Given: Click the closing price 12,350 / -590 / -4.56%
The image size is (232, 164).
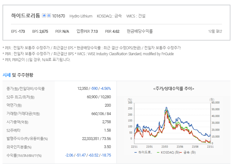Looking at the screenshot, I should [x=94, y=89].
